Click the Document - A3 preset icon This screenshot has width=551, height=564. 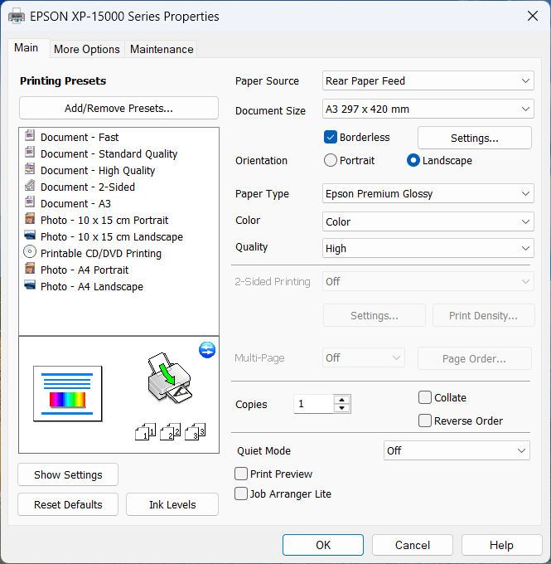[30, 202]
